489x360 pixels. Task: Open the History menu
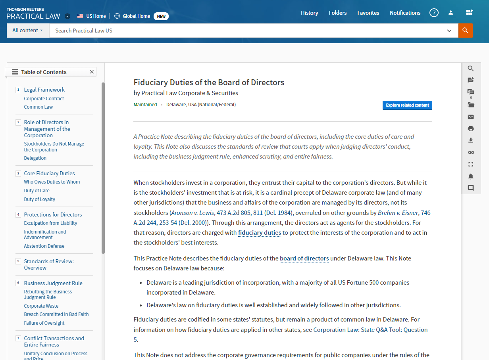309,13
